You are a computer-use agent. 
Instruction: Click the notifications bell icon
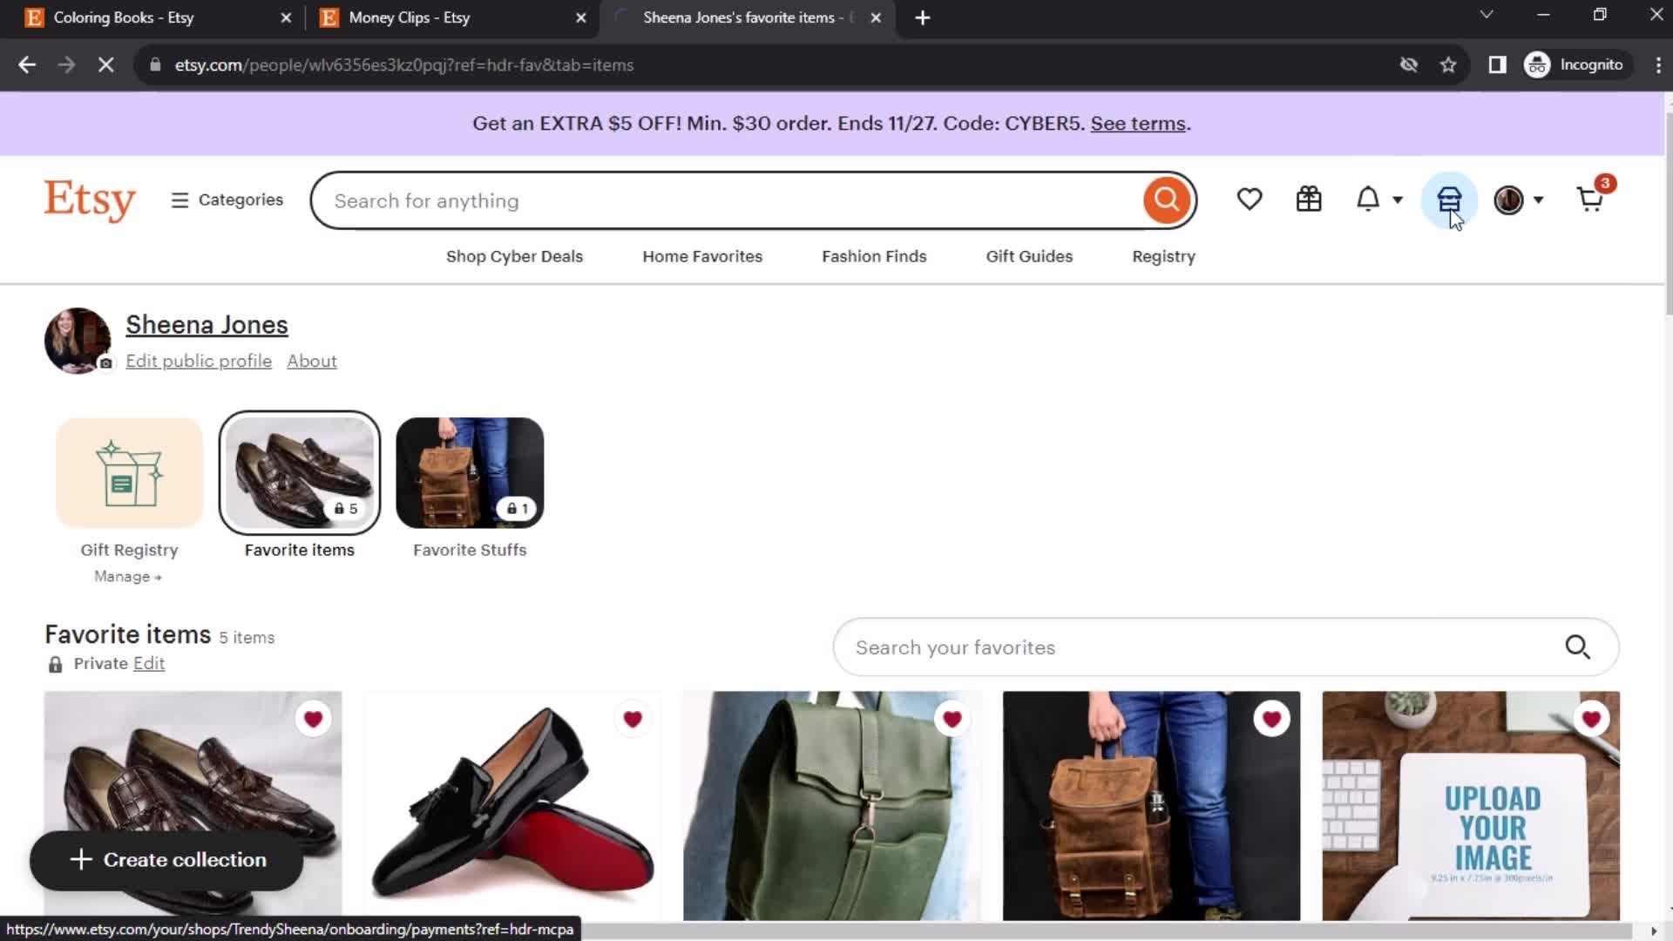point(1368,199)
